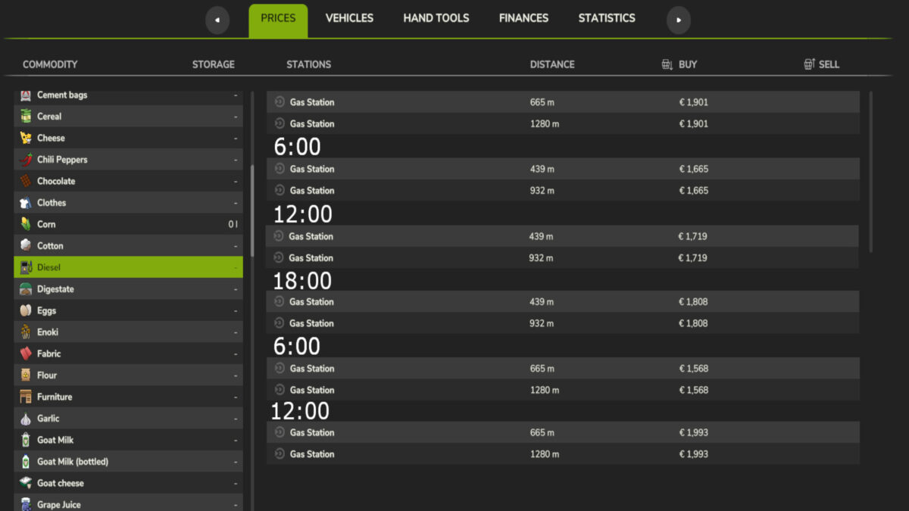Click the Chili Peppers icon
Screen dimensions: 909x511
click(25, 159)
